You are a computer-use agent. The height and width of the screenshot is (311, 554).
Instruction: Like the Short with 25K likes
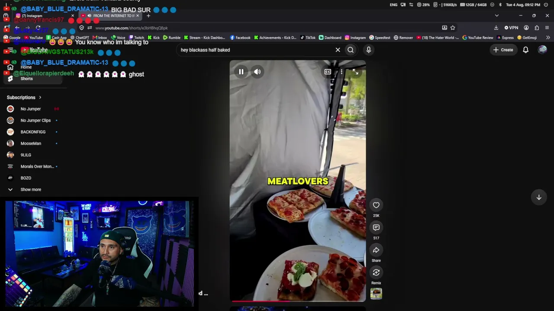(x=376, y=205)
